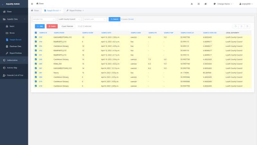Open Hardware Data in the sidebar
Viewport: 257px width, 145px height.
pyautogui.click(x=14, y=46)
